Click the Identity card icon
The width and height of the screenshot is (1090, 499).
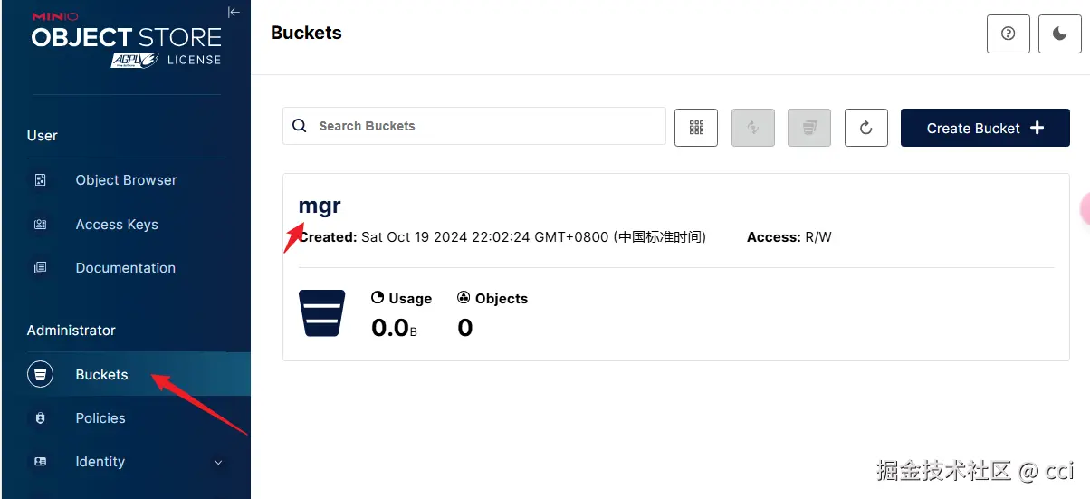point(40,462)
